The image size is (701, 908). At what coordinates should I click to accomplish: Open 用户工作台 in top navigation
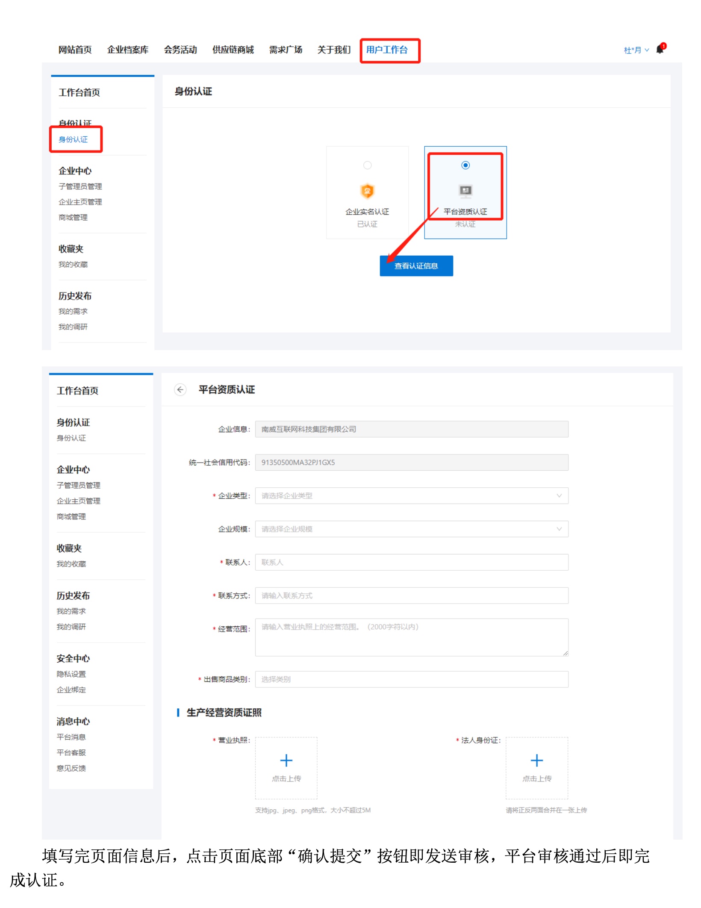387,50
